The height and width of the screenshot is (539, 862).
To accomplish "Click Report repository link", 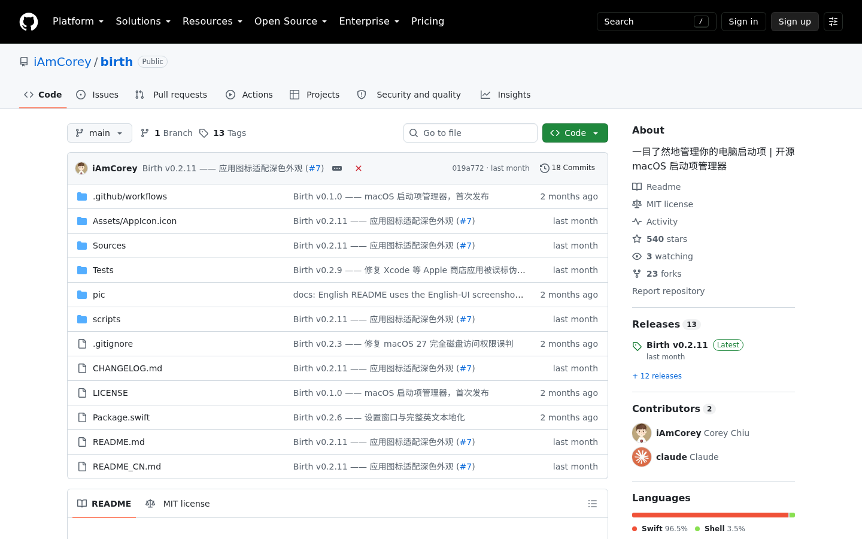I will pos(668,291).
